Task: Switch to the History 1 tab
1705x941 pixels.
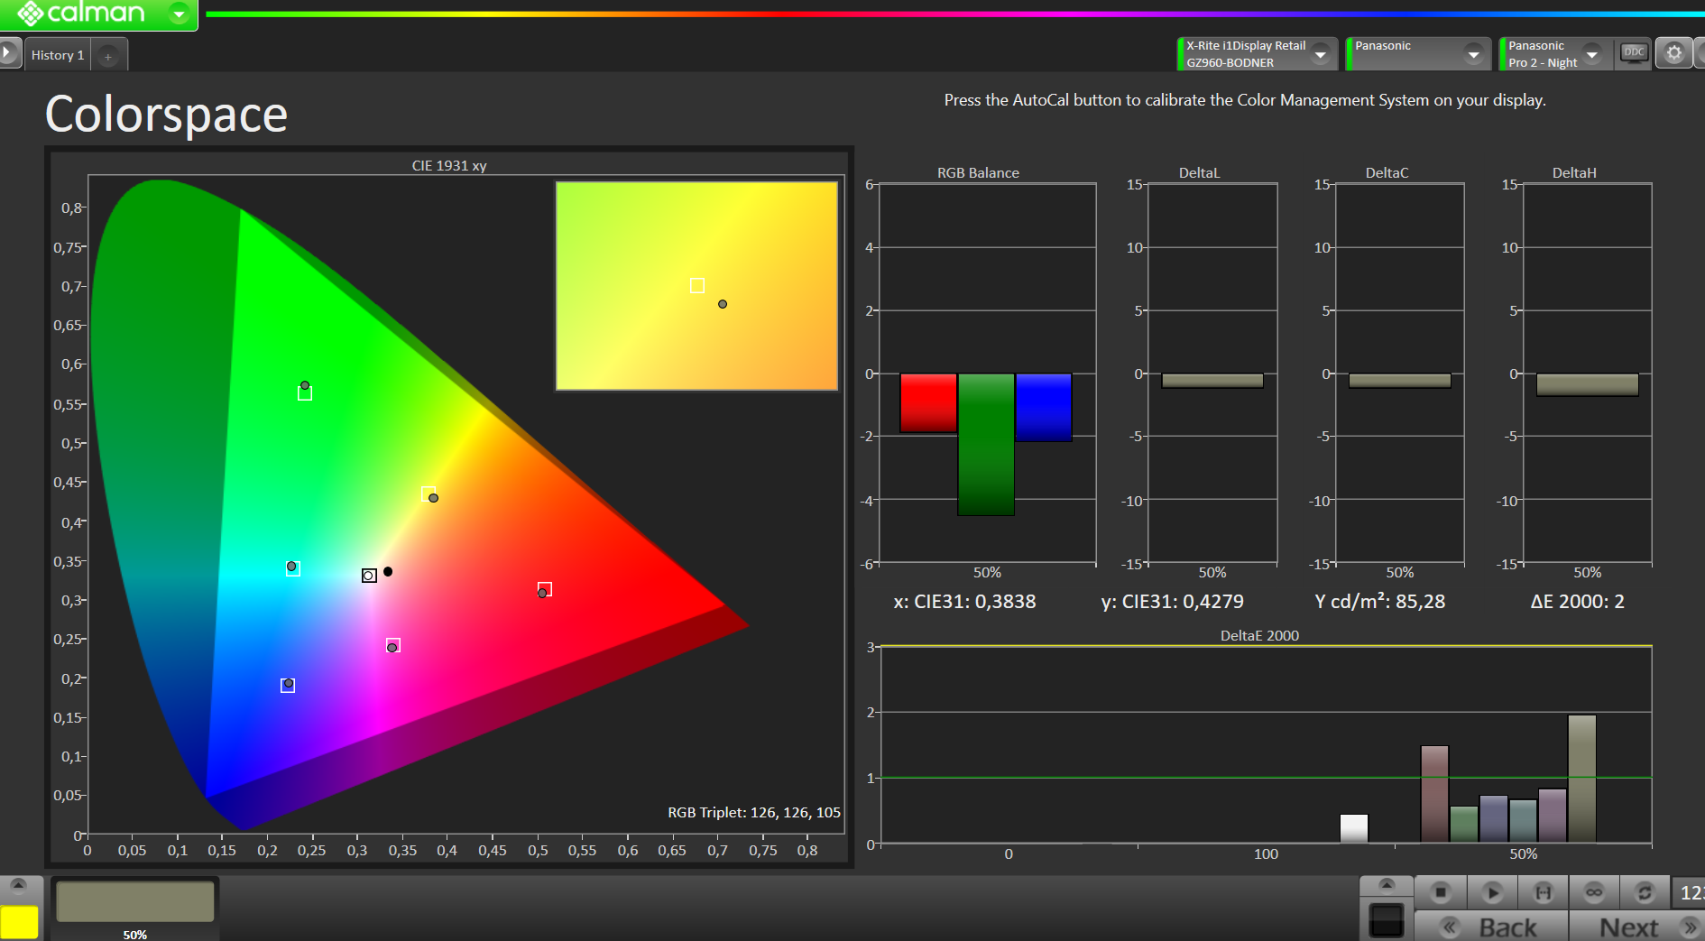Action: [58, 55]
